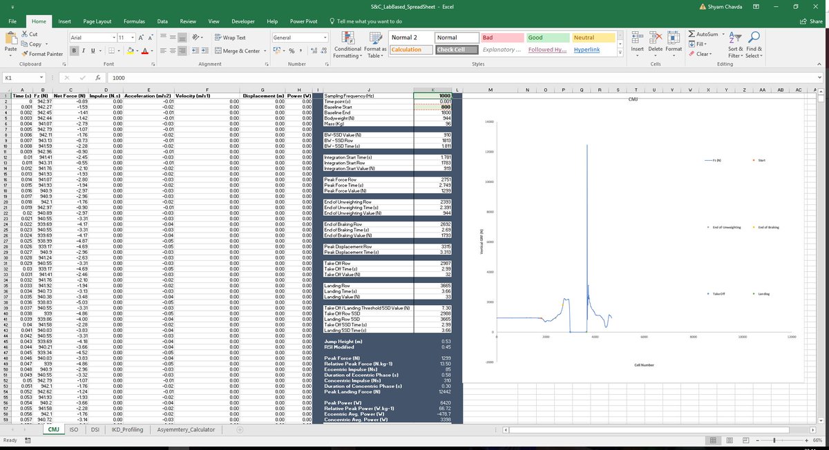Viewport: 829px width, 450px height.
Task: Switch to the Page Layout tab
Action: click(97, 21)
